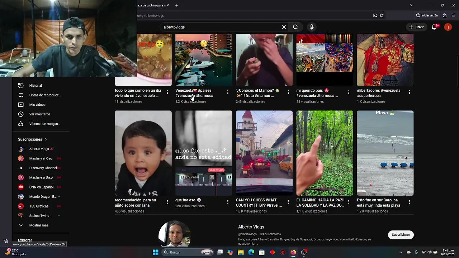Click the magnifier search button

(295, 27)
